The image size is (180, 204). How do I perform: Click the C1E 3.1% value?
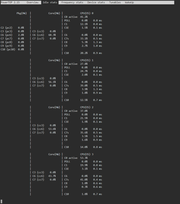pos(84,169)
